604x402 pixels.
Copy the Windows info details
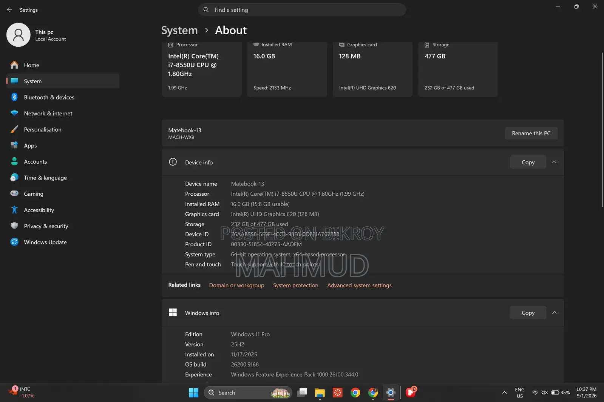(528, 313)
